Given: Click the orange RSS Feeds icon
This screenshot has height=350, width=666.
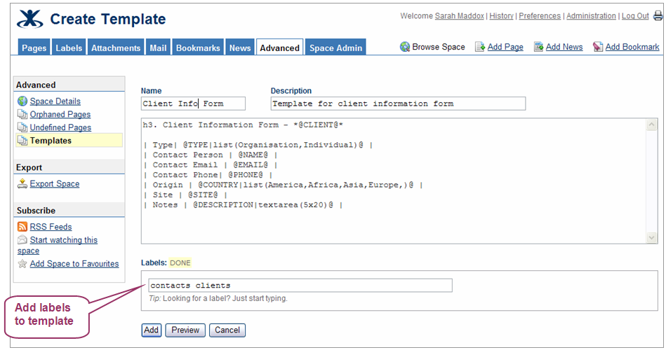Looking at the screenshot, I should (x=22, y=227).
